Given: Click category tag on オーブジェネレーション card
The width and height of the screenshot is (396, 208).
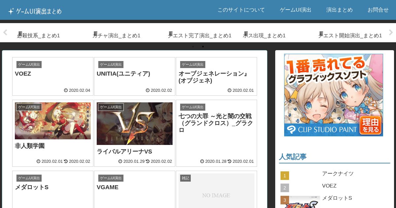Looking at the screenshot, I should pos(193,64).
